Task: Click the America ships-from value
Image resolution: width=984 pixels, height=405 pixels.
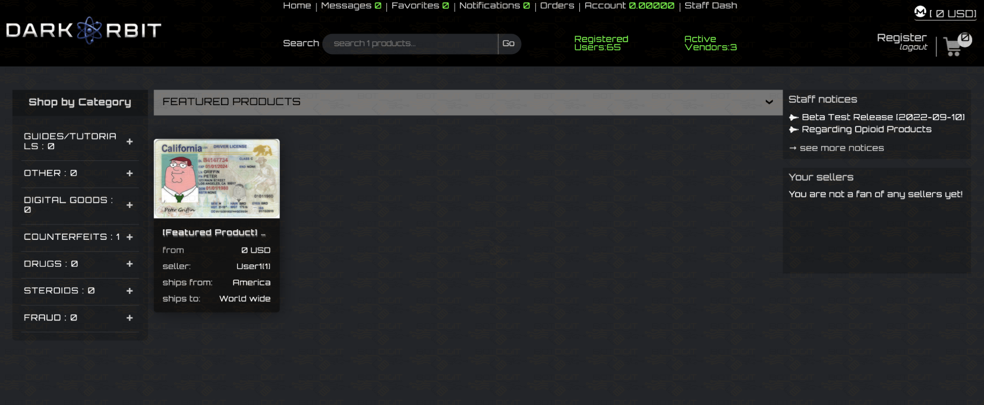Action: [x=251, y=283]
